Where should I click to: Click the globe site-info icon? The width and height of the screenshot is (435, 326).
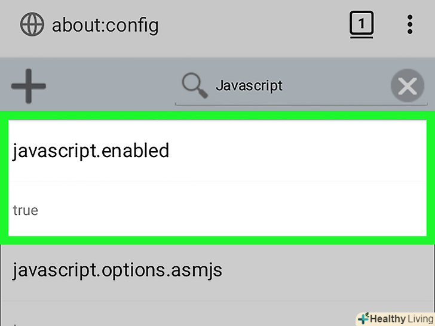point(32,25)
